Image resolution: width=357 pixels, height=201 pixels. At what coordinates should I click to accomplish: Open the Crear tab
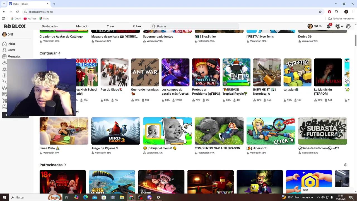(x=110, y=26)
